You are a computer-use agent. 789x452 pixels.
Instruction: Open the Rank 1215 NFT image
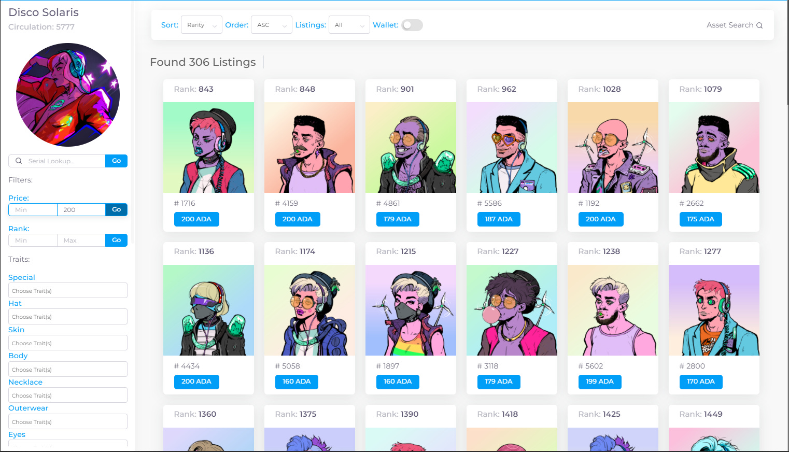pyautogui.click(x=411, y=310)
